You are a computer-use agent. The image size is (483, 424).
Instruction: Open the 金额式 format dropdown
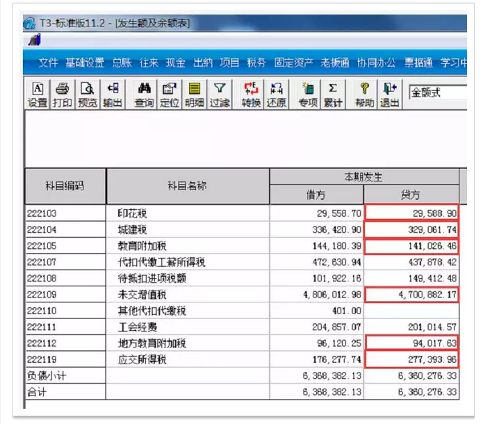click(437, 92)
